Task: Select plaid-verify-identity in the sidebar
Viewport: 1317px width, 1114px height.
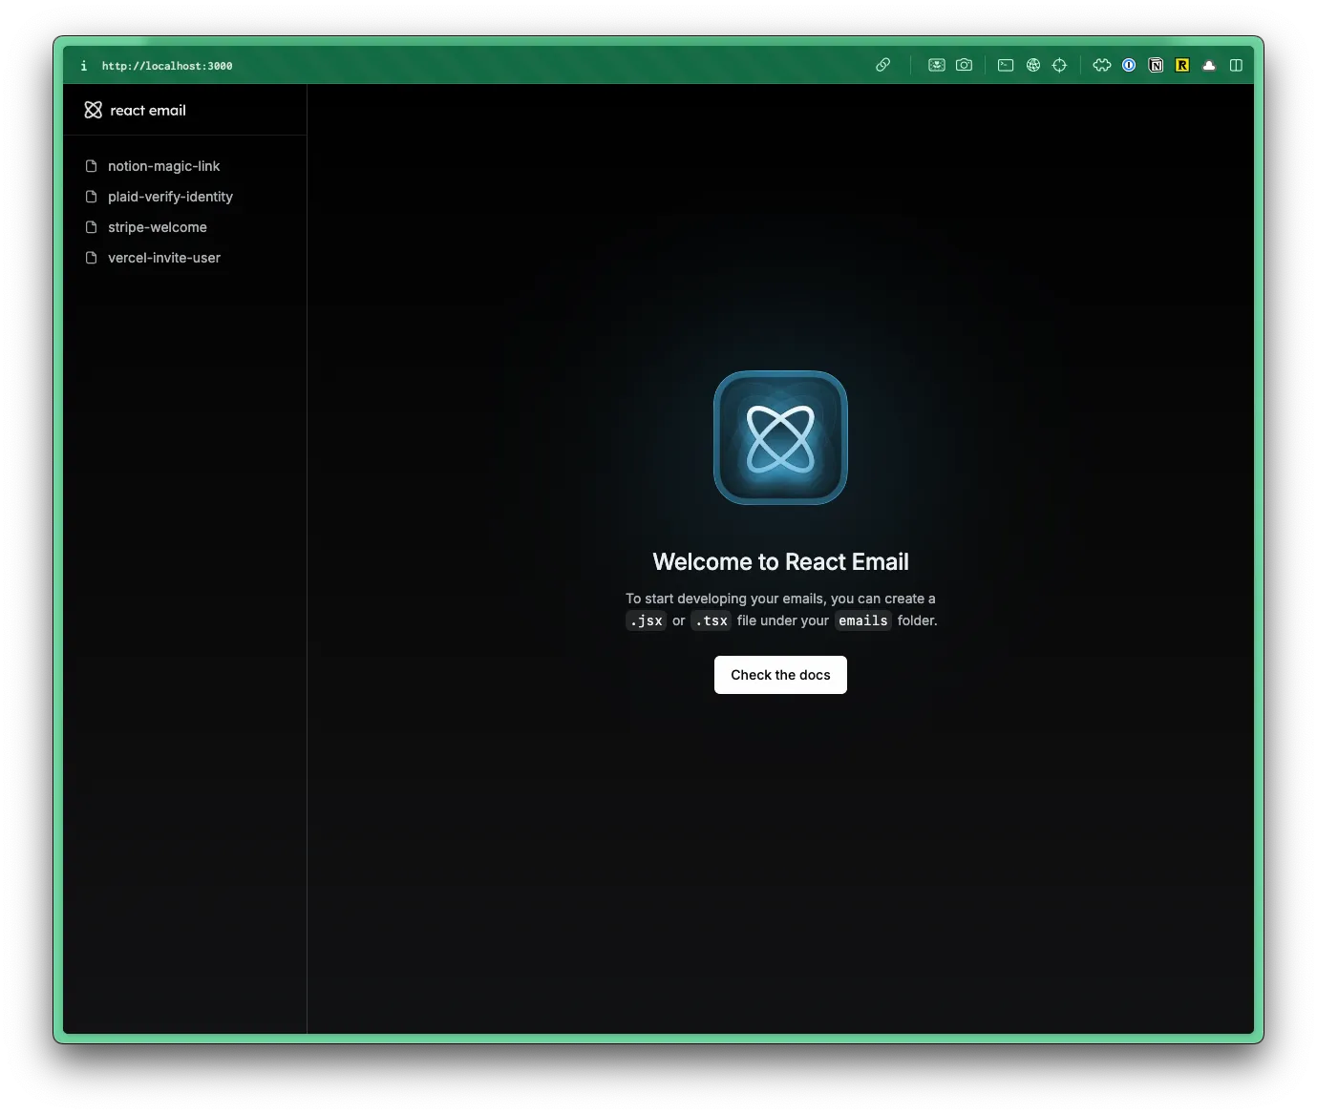Action: 170,197
